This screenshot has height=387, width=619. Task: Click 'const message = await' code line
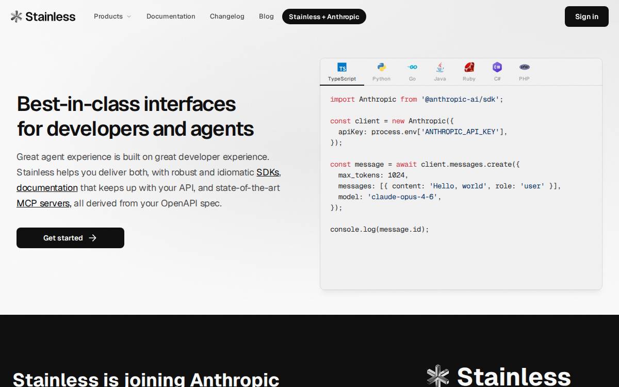click(x=425, y=164)
